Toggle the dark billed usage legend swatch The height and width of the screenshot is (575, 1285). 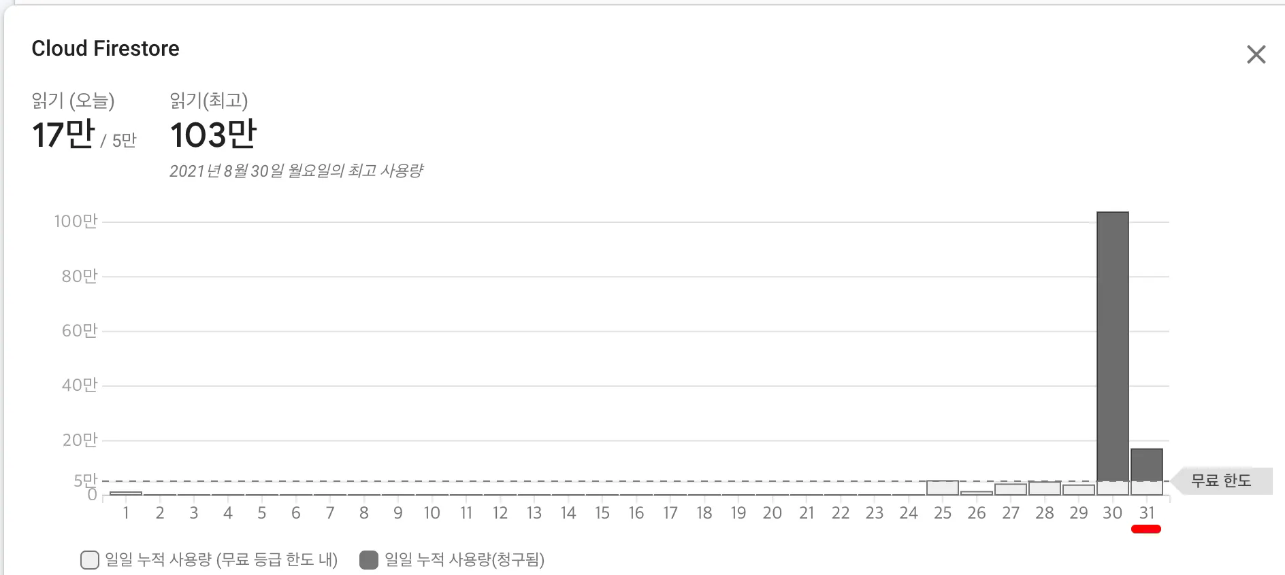coord(369,560)
